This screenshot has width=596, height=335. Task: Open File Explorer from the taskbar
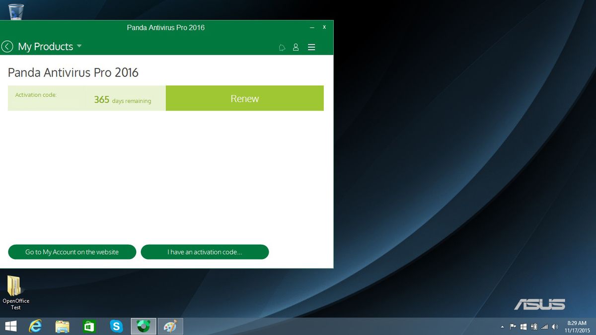[x=62, y=326]
